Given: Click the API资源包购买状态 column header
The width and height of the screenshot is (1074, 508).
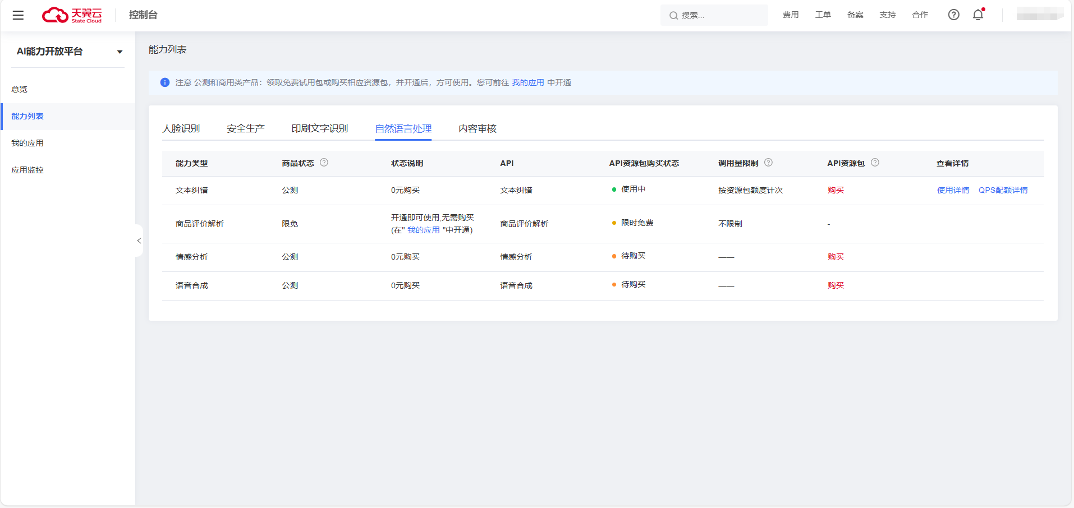Looking at the screenshot, I should [644, 163].
